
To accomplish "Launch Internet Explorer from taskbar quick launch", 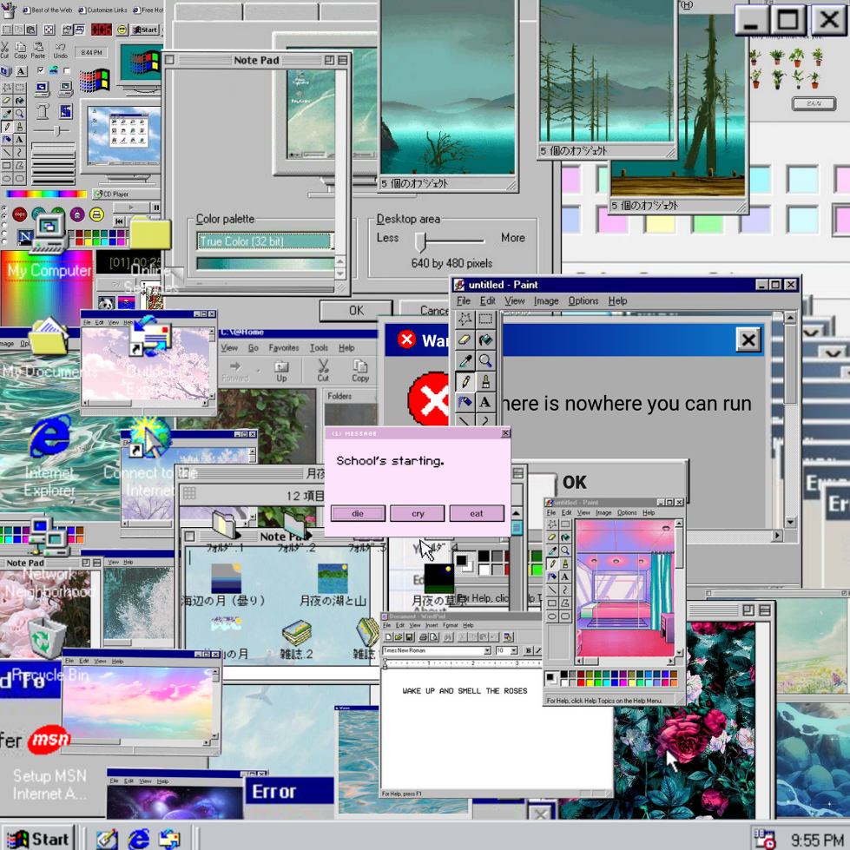I will [x=139, y=839].
